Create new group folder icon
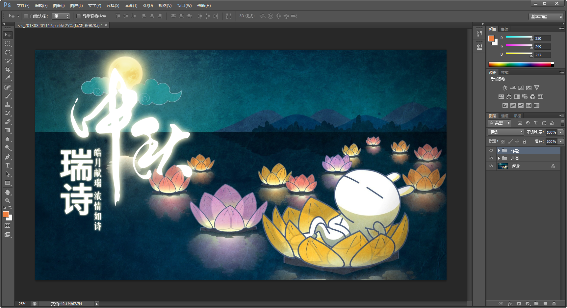The height and width of the screenshot is (308, 567). click(x=536, y=304)
